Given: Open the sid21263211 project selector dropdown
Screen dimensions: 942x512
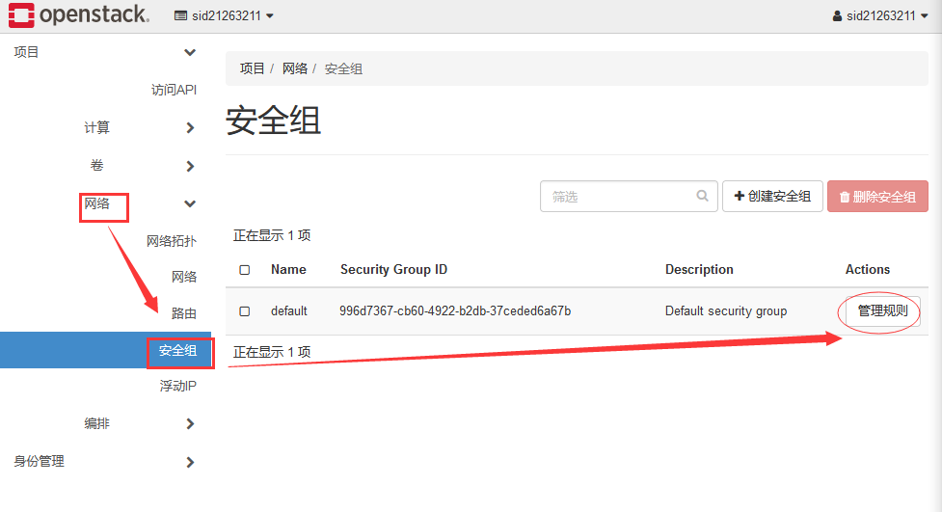Looking at the screenshot, I should [224, 15].
